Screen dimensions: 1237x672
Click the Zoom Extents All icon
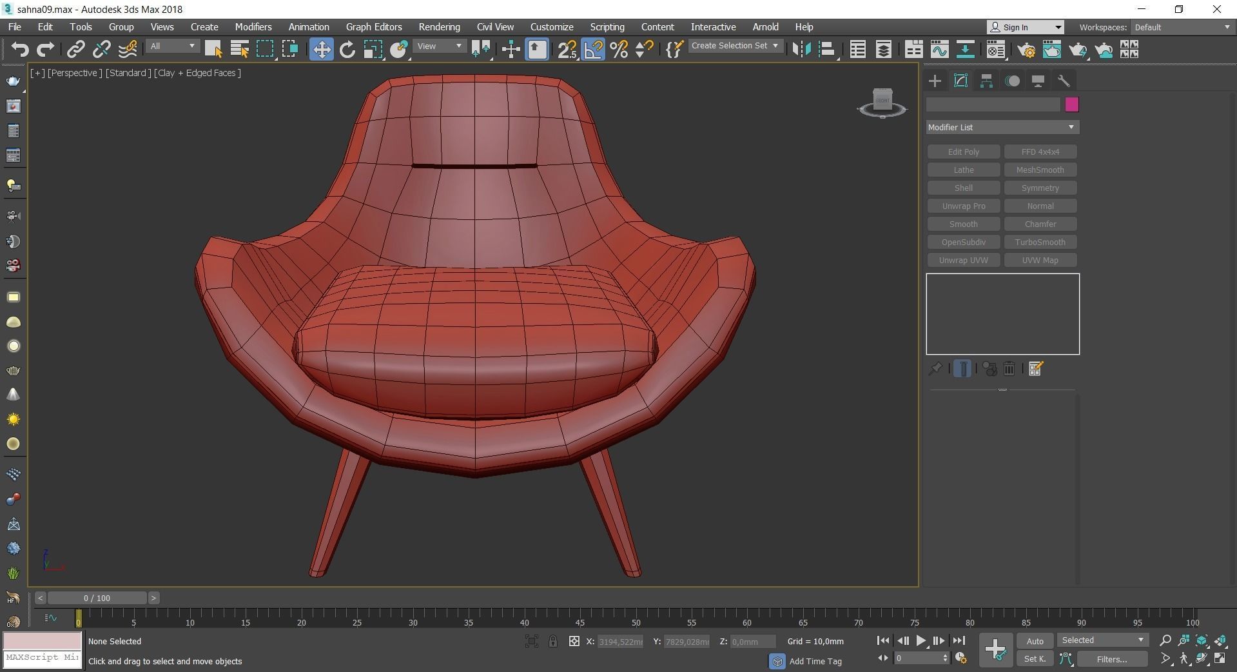(1220, 640)
